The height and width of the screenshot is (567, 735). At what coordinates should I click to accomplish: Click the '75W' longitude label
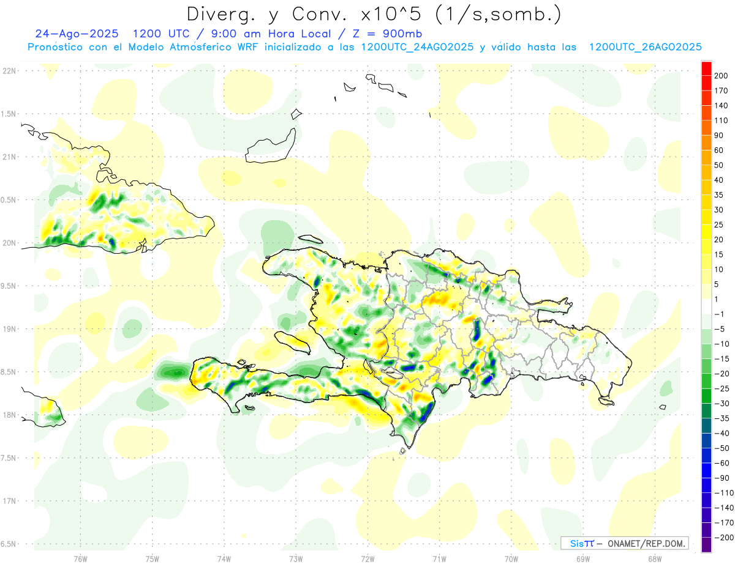152,558
